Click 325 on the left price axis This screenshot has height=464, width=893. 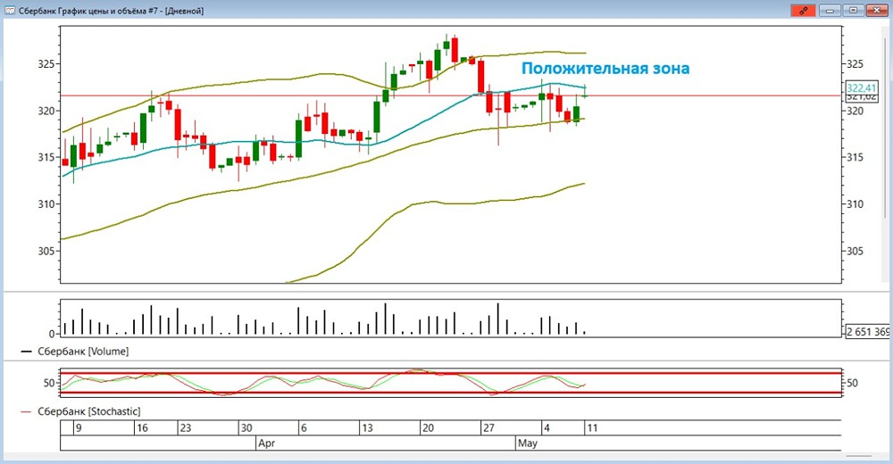point(46,63)
